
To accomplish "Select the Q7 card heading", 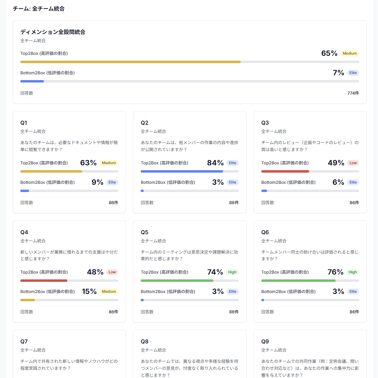I will click(x=24, y=342).
